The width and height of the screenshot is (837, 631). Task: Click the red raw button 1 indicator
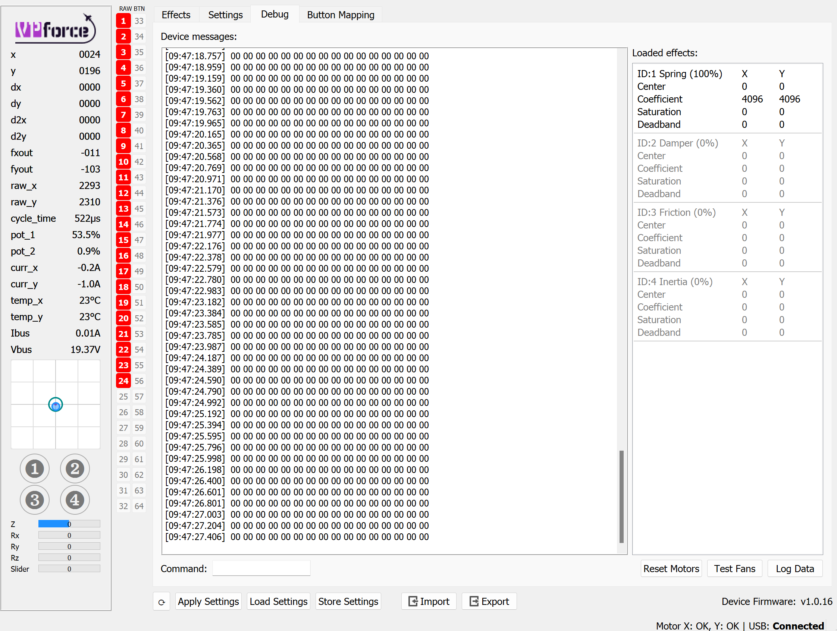pyautogui.click(x=123, y=21)
